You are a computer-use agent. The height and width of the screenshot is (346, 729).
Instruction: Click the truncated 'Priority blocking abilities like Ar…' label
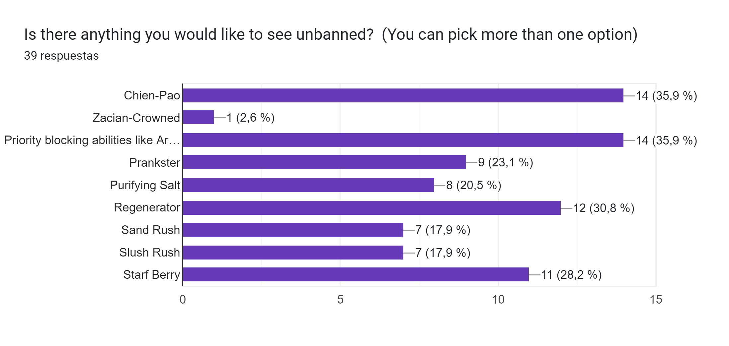[92, 140]
